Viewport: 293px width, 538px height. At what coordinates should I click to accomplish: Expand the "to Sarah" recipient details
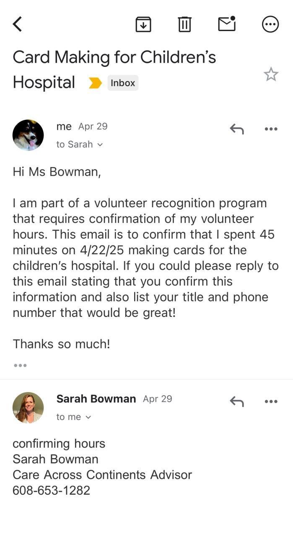[80, 145]
